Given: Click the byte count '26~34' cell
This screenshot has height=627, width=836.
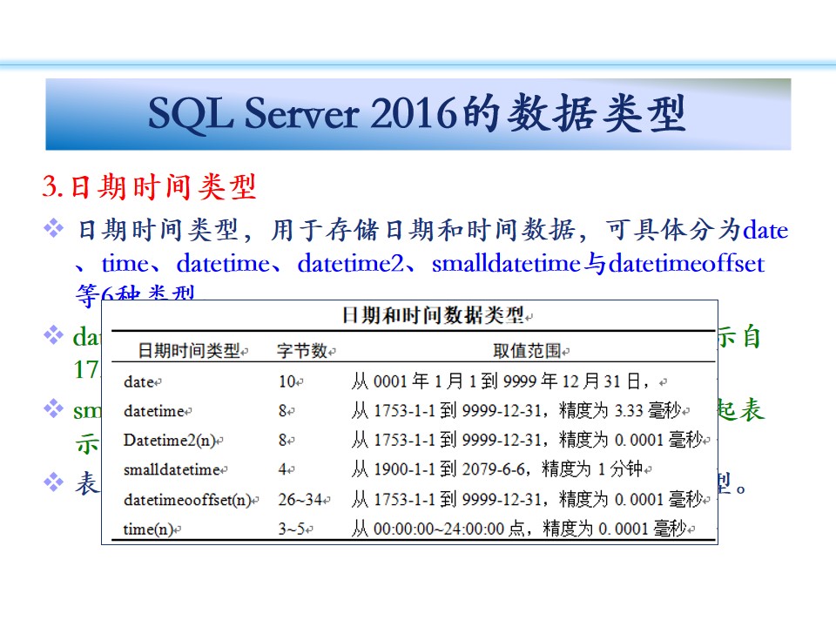Looking at the screenshot, I should tap(300, 500).
